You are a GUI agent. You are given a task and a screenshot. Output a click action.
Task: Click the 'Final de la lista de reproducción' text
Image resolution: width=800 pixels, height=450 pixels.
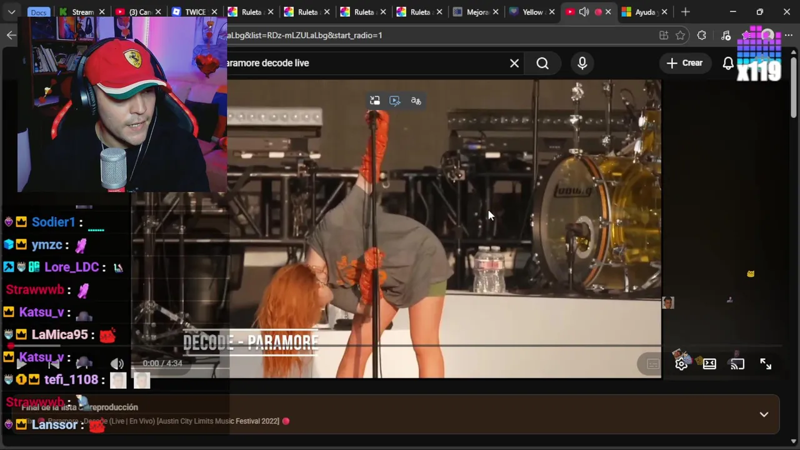(79, 407)
